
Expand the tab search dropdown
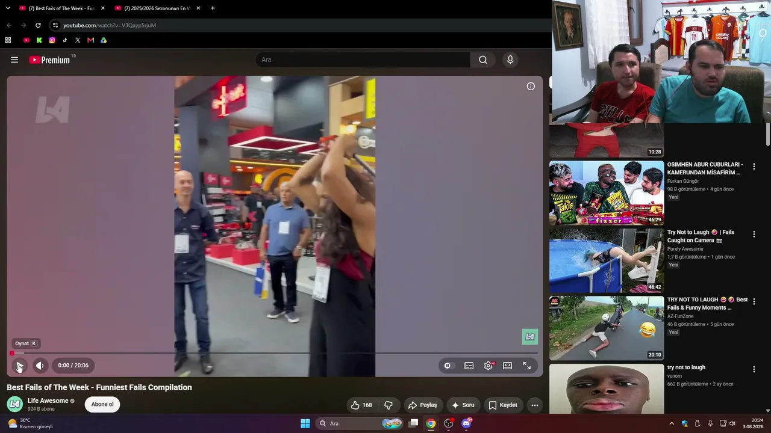tap(8, 8)
